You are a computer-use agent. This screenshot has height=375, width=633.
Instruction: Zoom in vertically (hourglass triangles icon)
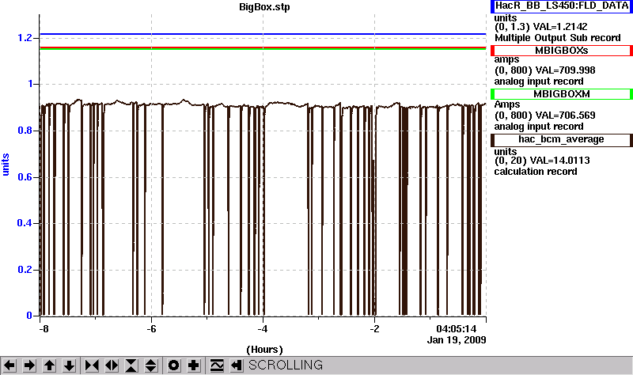click(131, 366)
